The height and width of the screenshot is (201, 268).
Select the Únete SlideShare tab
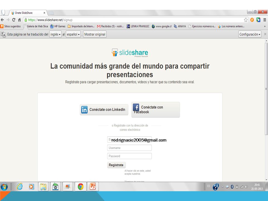pyautogui.click(x=28, y=13)
